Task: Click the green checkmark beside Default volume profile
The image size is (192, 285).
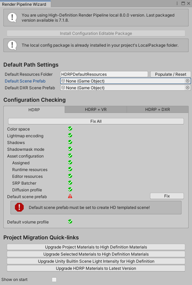Action: (x=70, y=221)
